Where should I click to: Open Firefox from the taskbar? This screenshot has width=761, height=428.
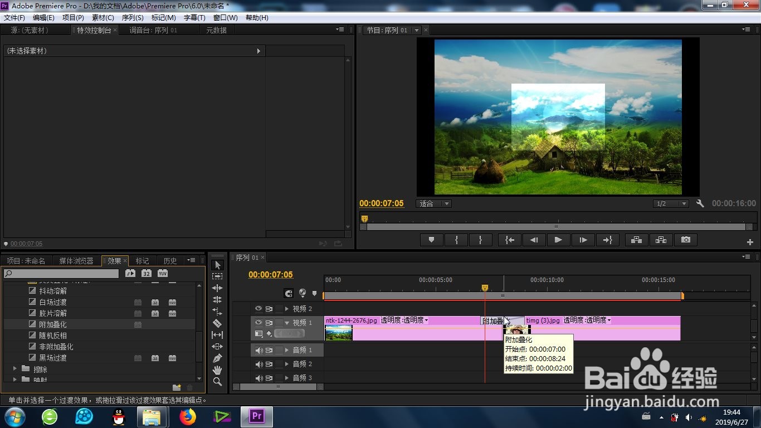click(x=188, y=417)
